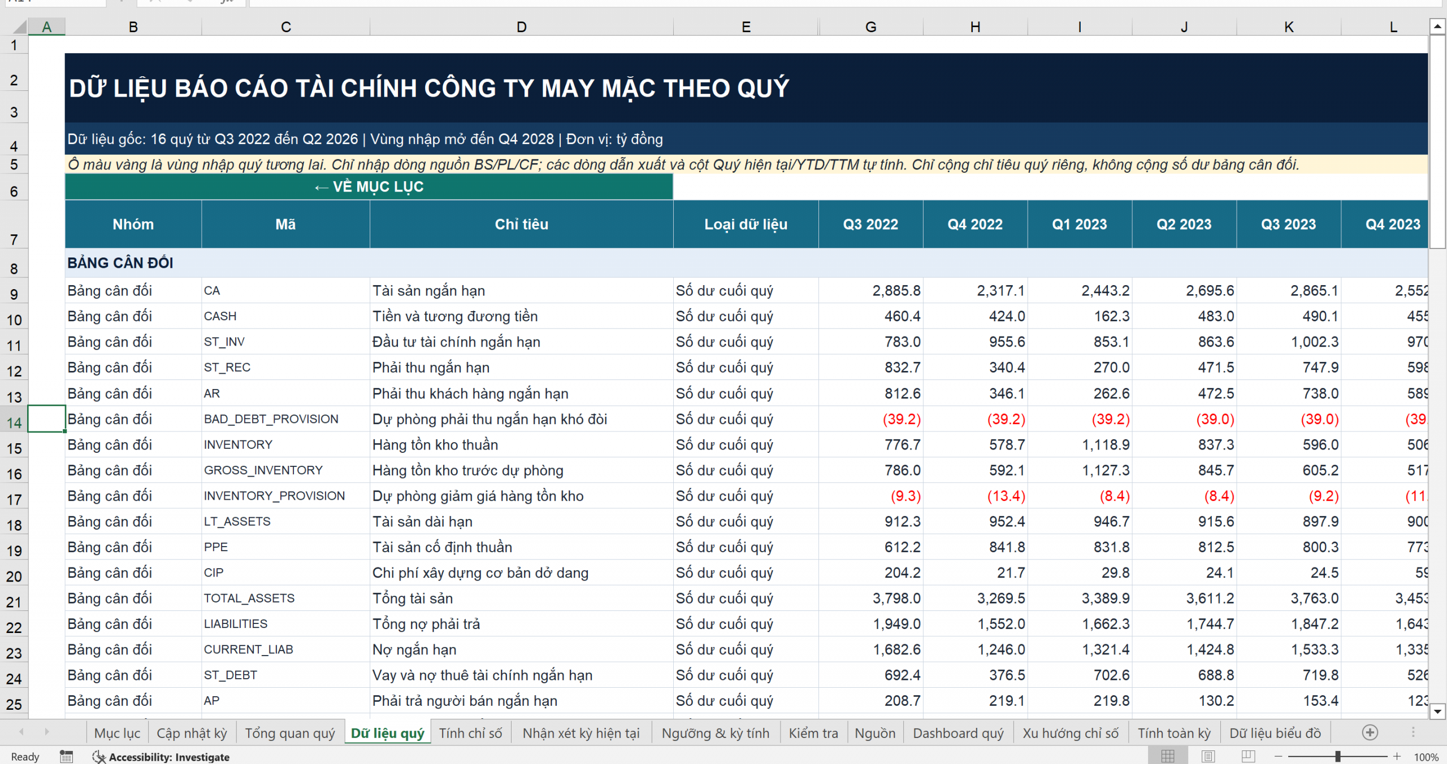The image size is (1447, 764).
Task: Select the 1,002.3 value in Q3 2023
Action: [1288, 342]
